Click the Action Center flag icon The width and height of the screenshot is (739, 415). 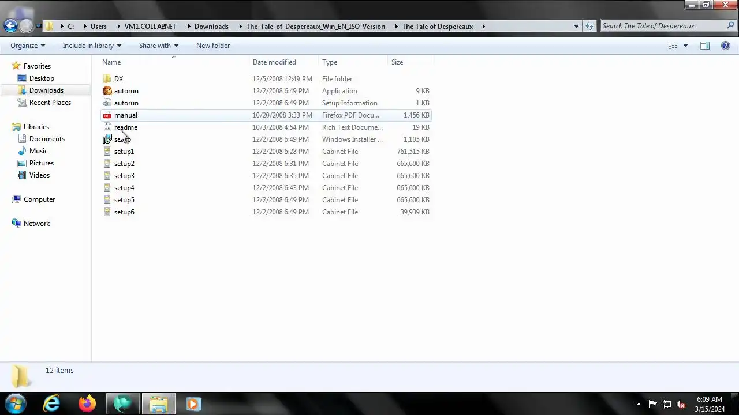click(x=652, y=404)
